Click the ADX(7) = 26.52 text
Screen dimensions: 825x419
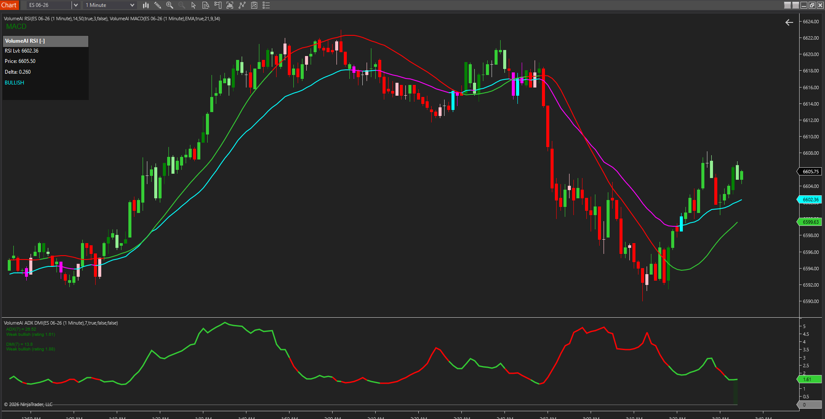point(21,329)
